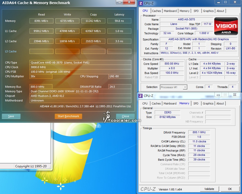The height and width of the screenshot is (194, 242).
Task: Minimize the upper CPU-Z window
Action: [x=218, y=2]
